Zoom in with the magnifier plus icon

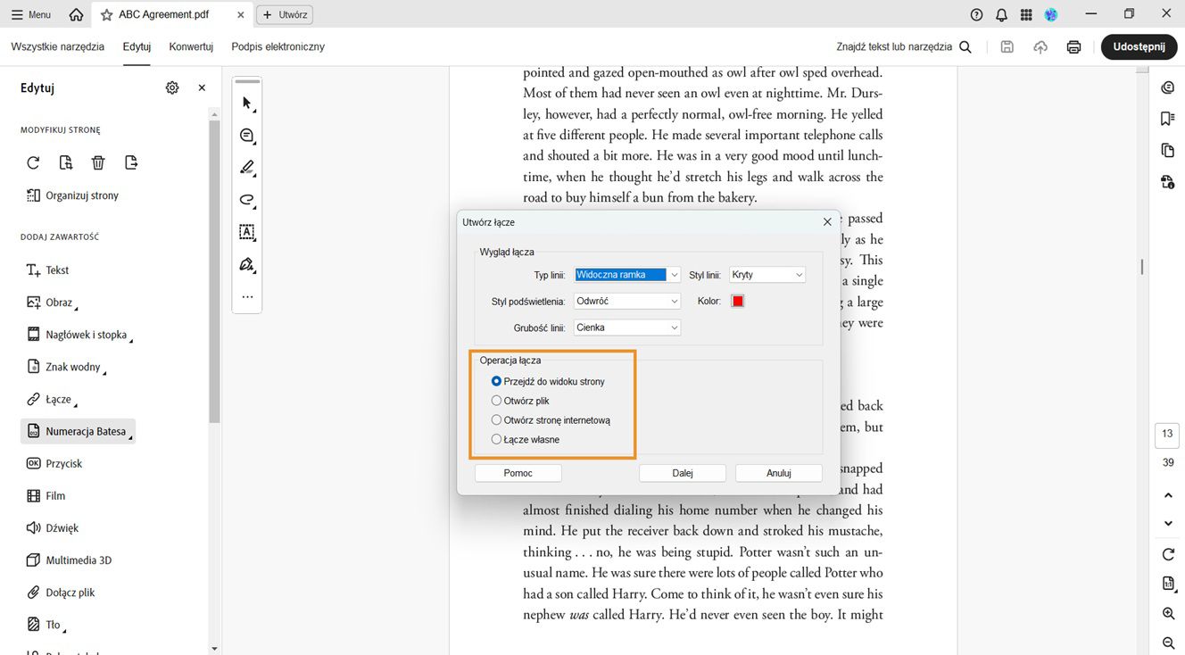(1168, 614)
